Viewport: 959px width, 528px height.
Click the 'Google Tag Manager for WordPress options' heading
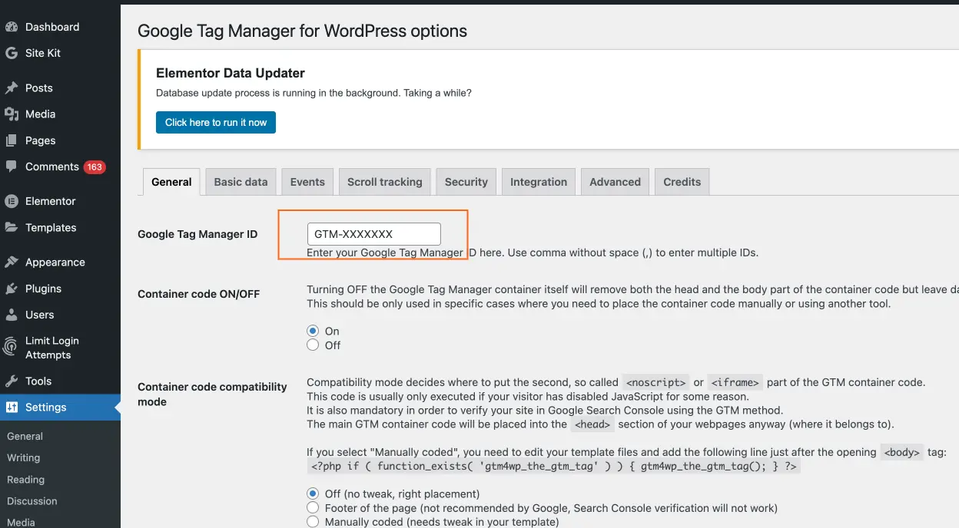pyautogui.click(x=302, y=31)
